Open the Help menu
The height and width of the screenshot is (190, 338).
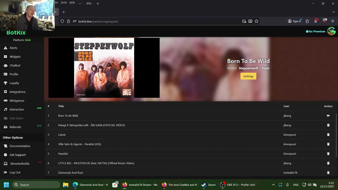pyautogui.click(x=72, y=2)
